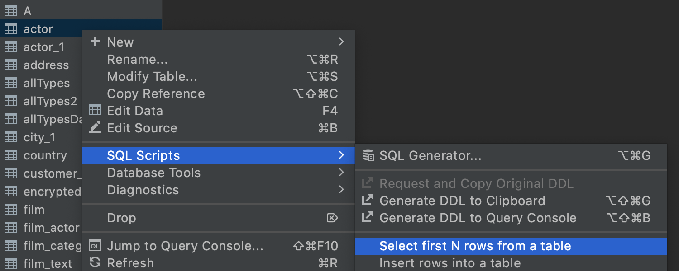Expand the New submenu arrow
The width and height of the screenshot is (679, 271).
pos(341,42)
